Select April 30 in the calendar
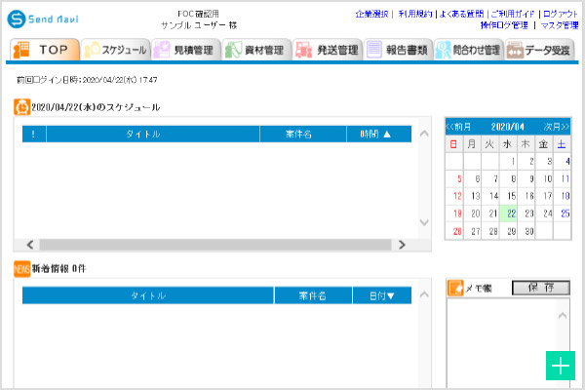The image size is (585, 390). pyautogui.click(x=526, y=231)
